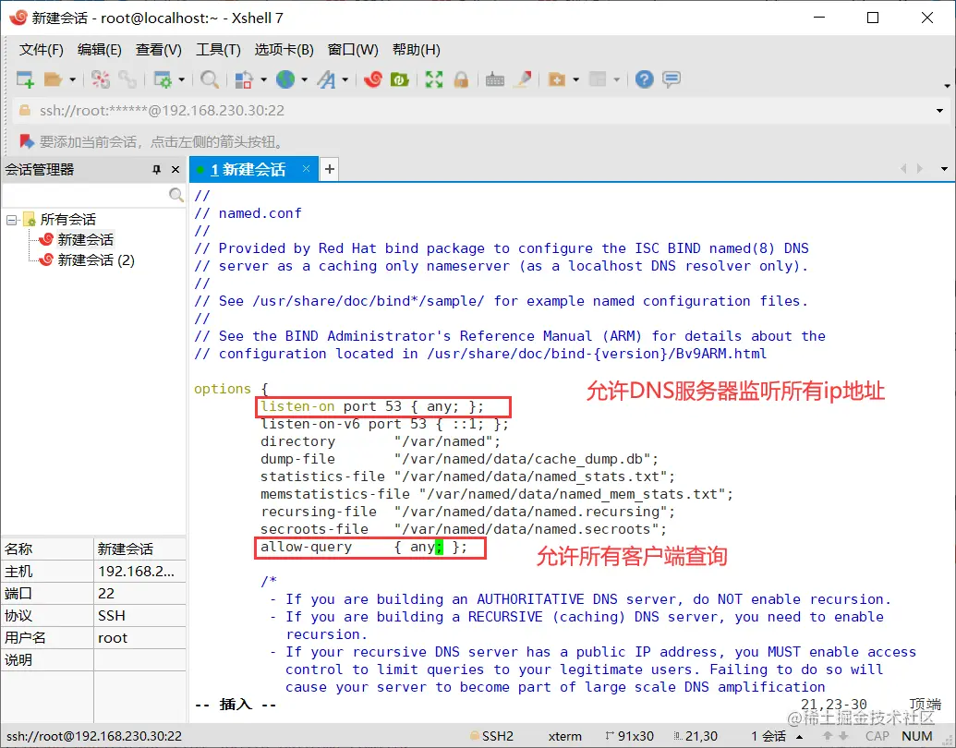Click the globe encoding icon
Viewport: 956px width, 748px height.
pos(285,79)
